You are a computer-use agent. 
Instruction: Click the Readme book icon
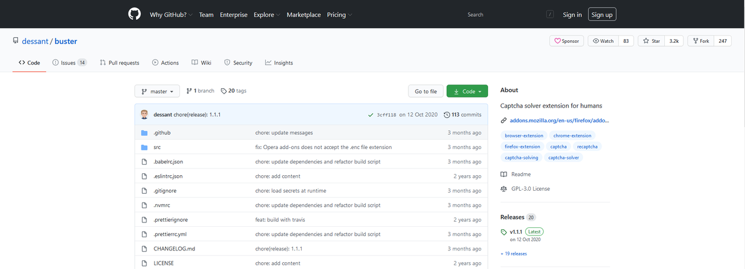pos(503,175)
